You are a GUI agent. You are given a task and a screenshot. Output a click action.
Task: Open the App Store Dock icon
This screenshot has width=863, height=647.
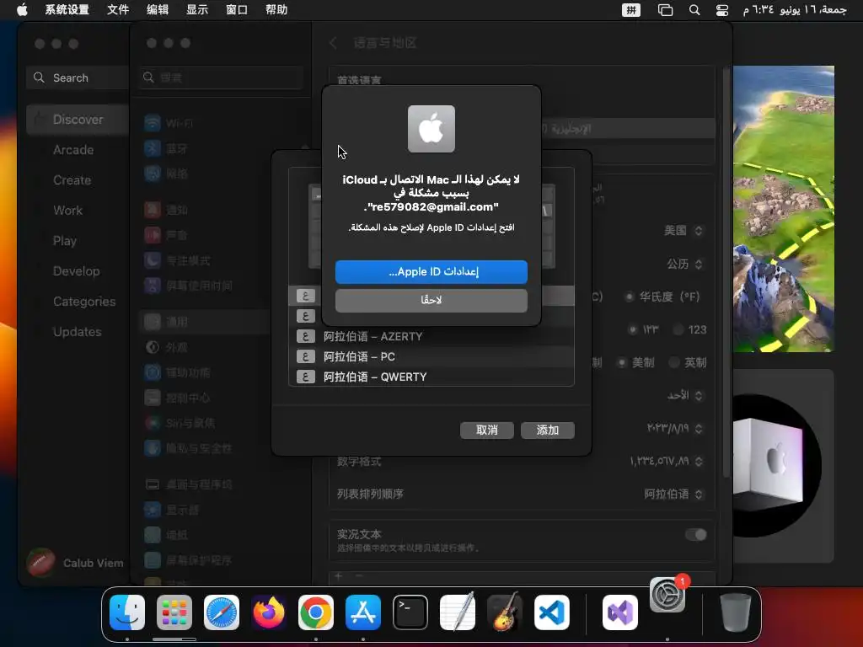coord(363,612)
